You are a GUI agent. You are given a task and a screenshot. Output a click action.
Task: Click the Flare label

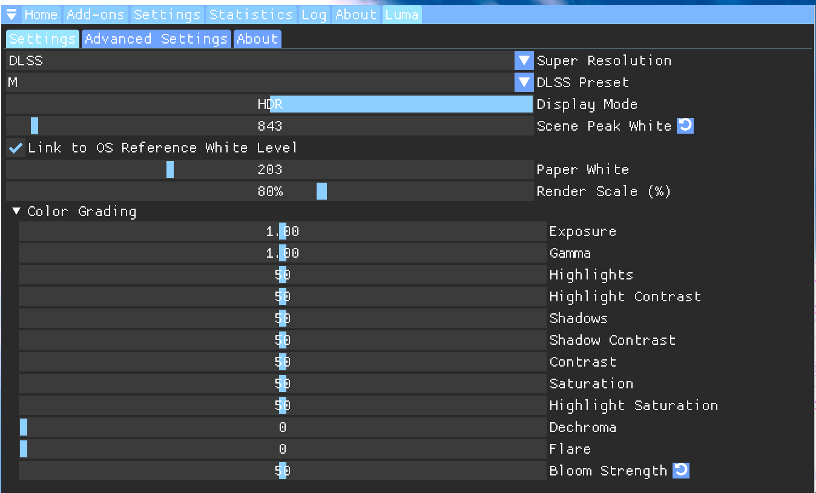(x=570, y=449)
